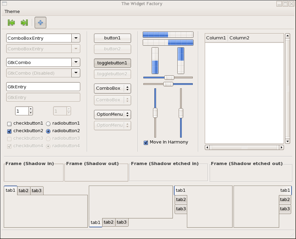The image size is (296, 239).
Task: Click the tree view scroll up arrow
Action: click(287, 36)
